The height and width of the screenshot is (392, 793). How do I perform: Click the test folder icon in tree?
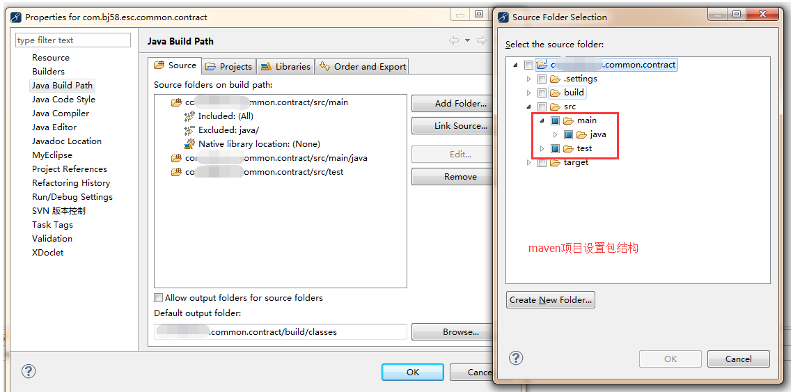pos(568,149)
